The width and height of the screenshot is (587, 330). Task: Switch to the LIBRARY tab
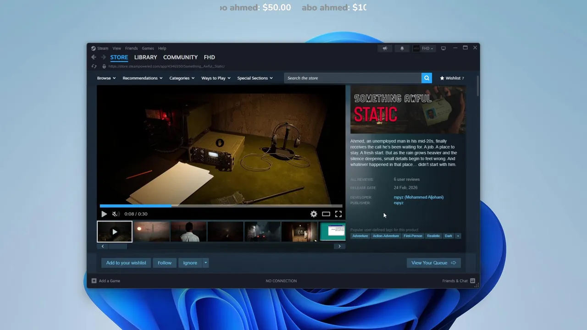[145, 57]
